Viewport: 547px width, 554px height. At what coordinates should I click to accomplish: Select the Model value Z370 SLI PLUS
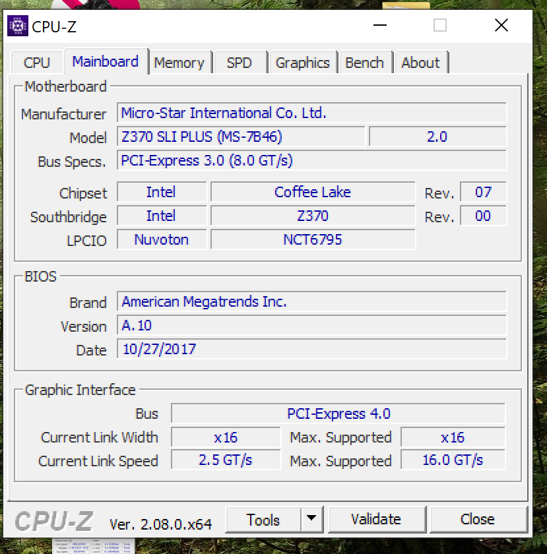pyautogui.click(x=241, y=137)
